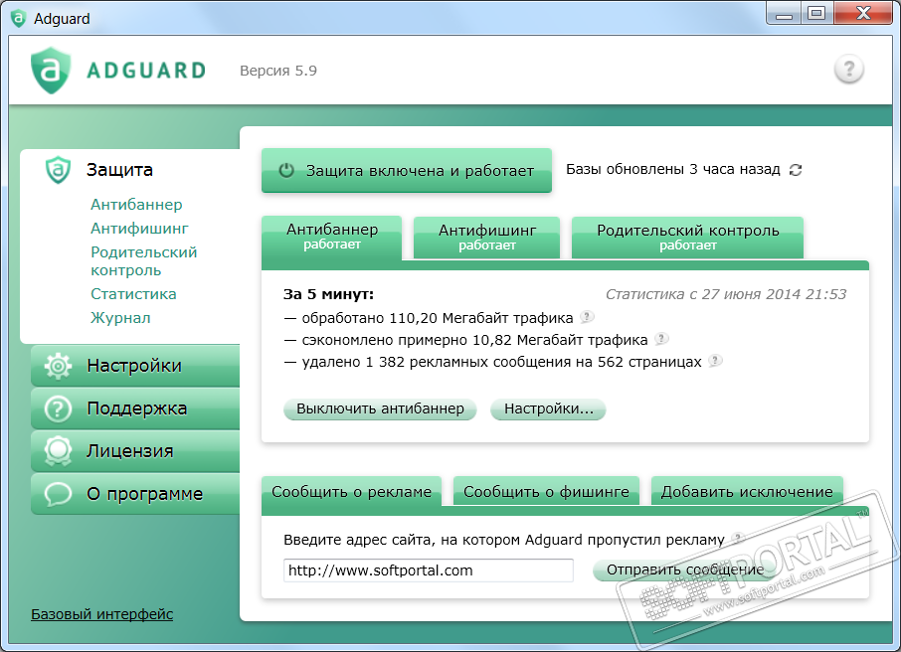The height and width of the screenshot is (652, 901).
Task: Open О программе section in the sidebar
Action: 144,494
